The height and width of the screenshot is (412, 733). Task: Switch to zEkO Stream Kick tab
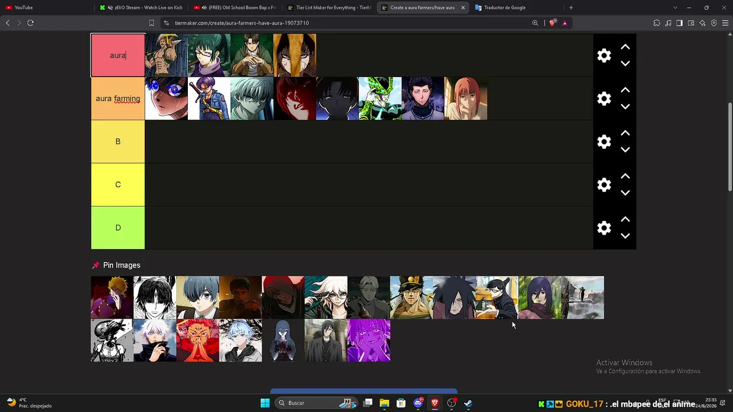tap(141, 7)
